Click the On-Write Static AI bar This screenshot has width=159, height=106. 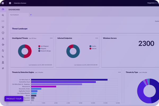click(x=69, y=79)
